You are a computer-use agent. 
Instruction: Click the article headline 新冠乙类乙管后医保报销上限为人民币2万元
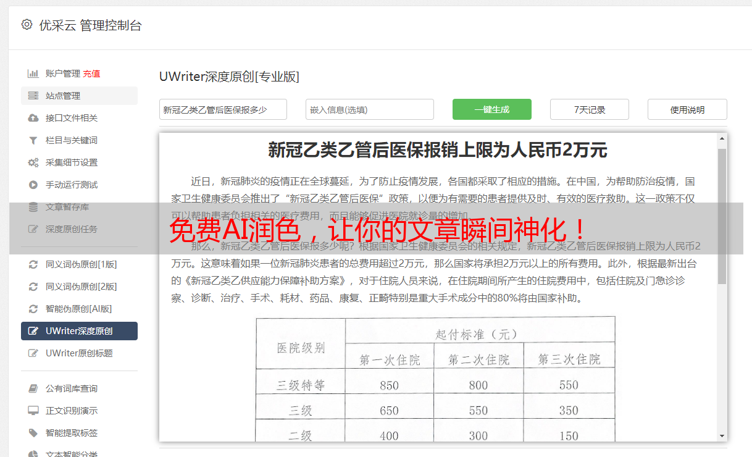[438, 149]
